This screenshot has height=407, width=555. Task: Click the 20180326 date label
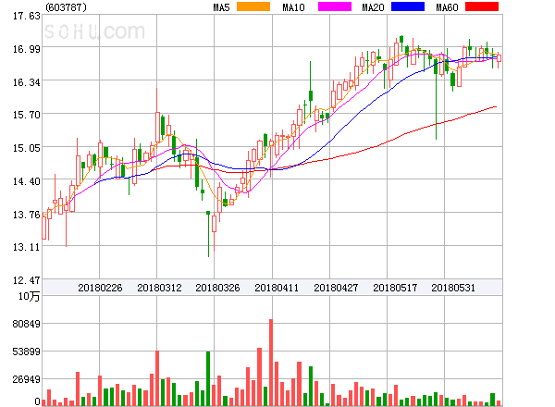pos(217,288)
